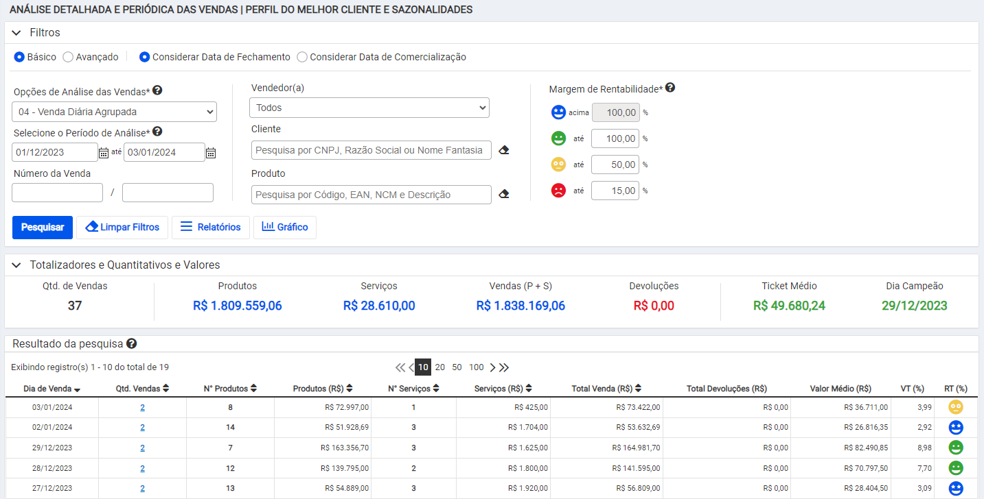Click Limpar Filtros button

pos(122,227)
